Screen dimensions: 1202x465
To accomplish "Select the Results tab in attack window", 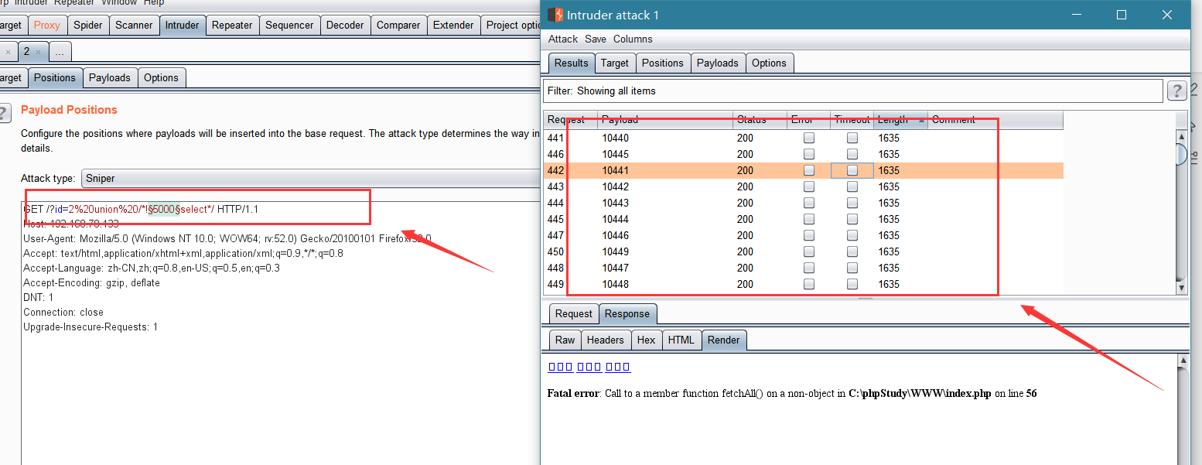I will 572,63.
